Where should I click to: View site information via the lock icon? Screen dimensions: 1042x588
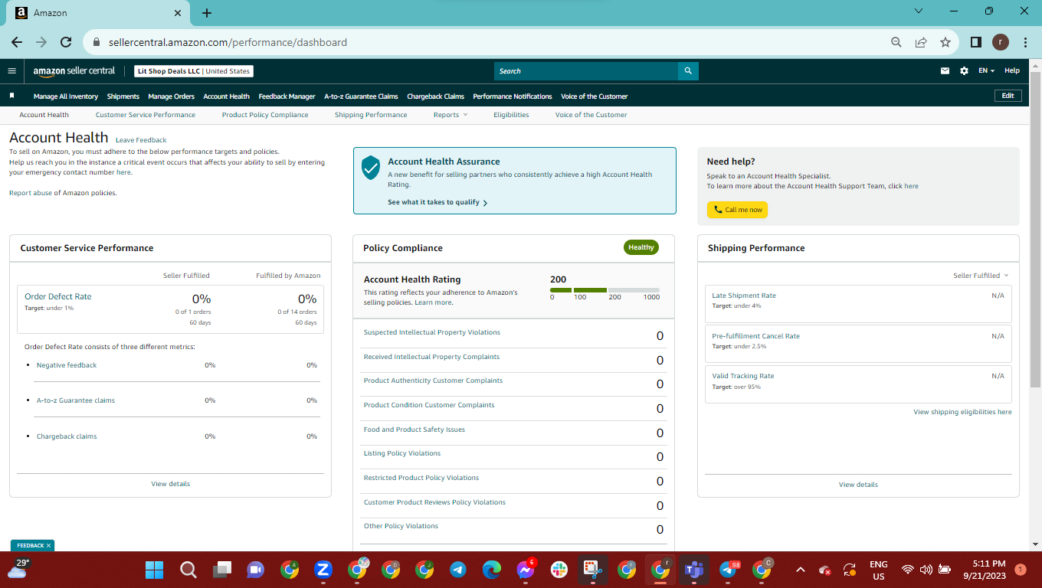(x=97, y=43)
